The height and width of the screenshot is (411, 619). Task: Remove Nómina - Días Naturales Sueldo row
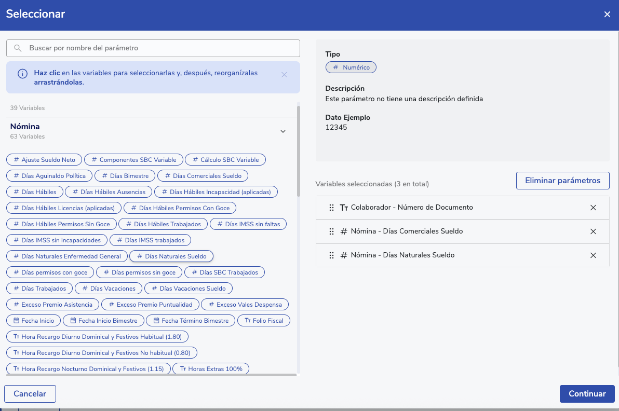(593, 255)
